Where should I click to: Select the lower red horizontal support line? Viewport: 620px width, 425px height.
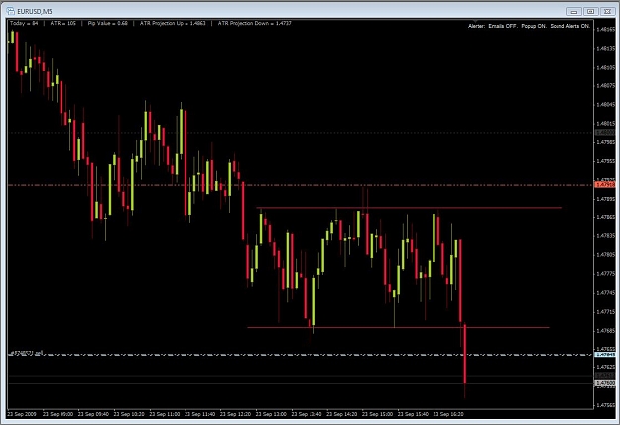pos(398,327)
